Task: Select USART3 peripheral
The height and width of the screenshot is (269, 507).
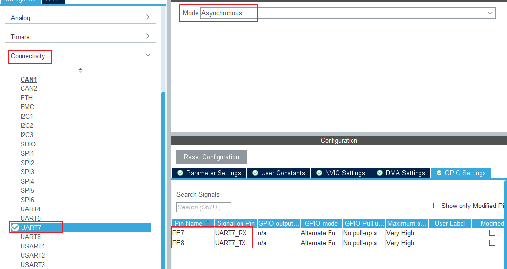Action: click(33, 265)
